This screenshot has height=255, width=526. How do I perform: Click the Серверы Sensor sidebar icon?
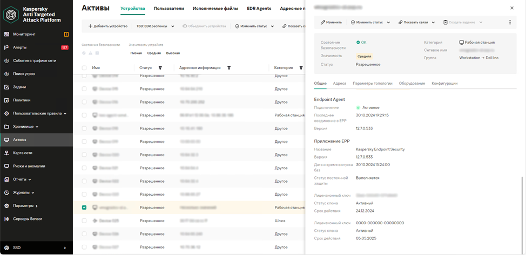coord(6,219)
